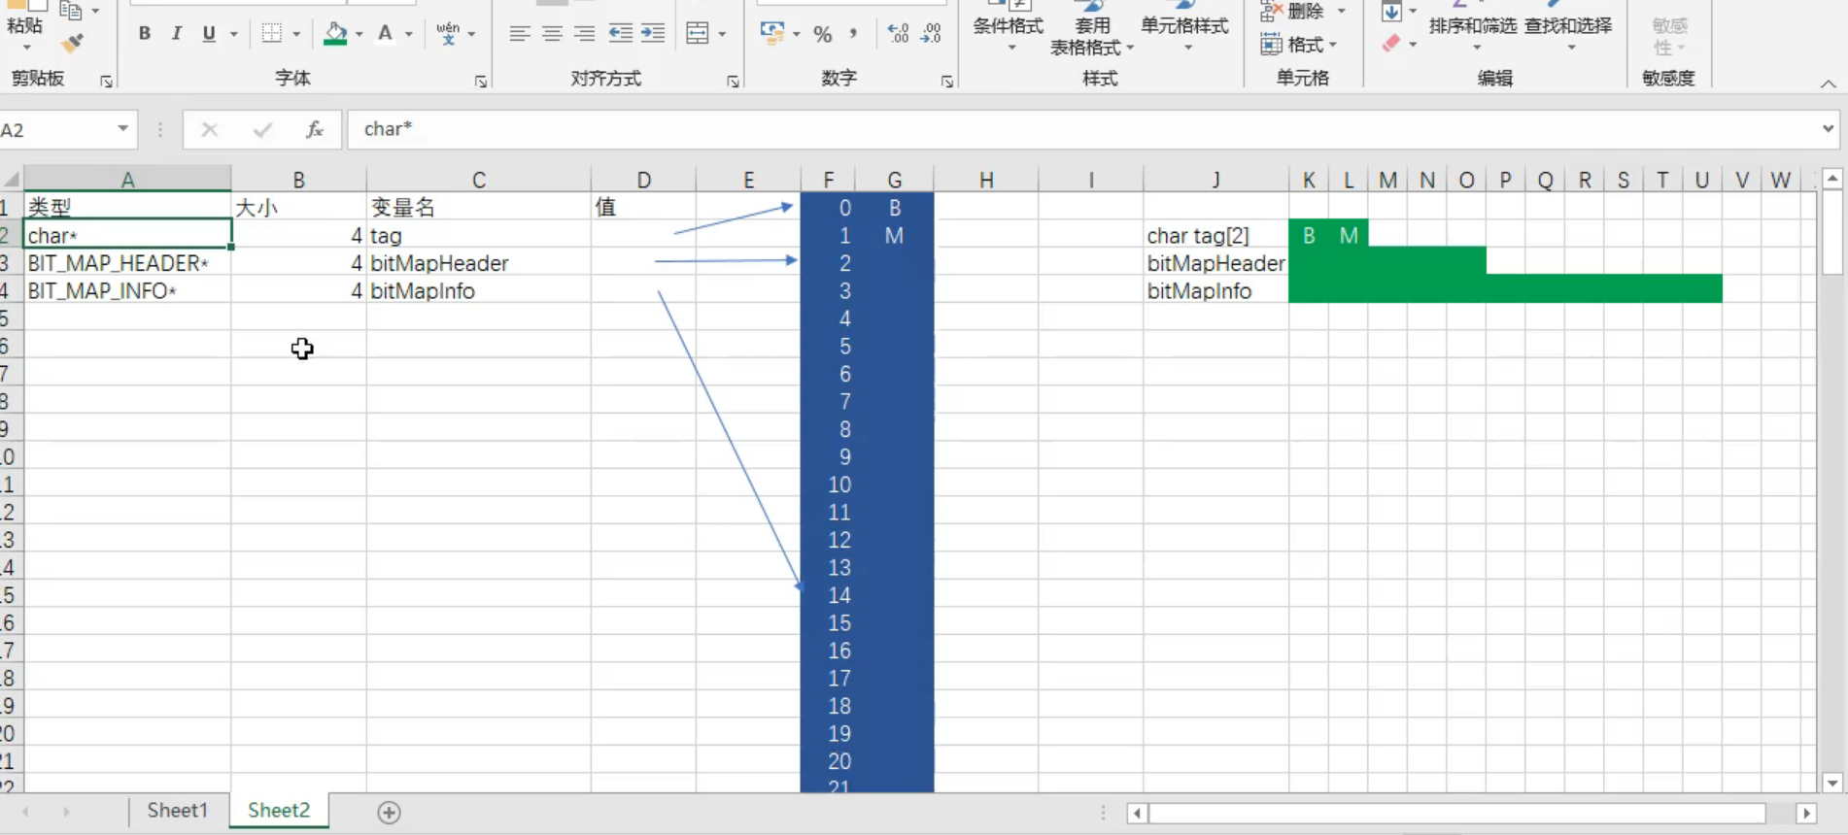Viewport: 1848px width, 835px height.
Task: Decrease the indent
Action: tap(620, 34)
